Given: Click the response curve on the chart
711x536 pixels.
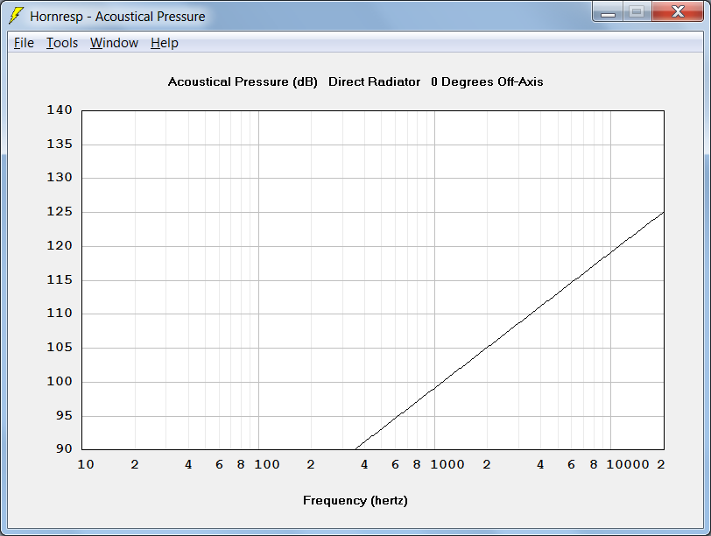Looking at the screenshot, I should point(510,330).
